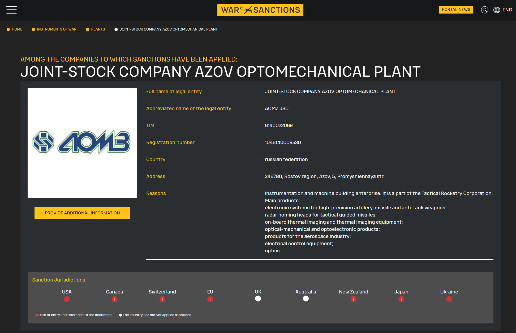
Task: Click the Reasons field label
Action: pyautogui.click(x=156, y=193)
